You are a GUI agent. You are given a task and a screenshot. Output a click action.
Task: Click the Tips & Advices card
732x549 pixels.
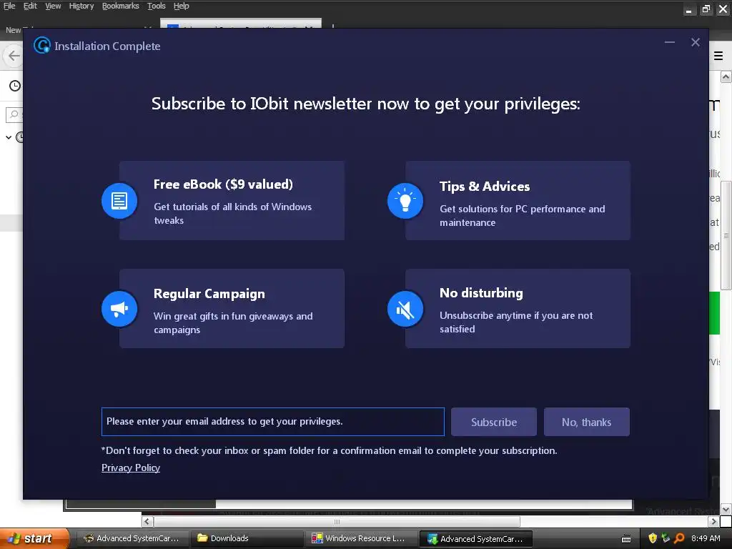(518, 201)
